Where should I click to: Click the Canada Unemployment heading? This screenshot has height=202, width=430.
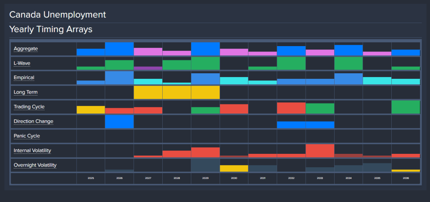58,15
